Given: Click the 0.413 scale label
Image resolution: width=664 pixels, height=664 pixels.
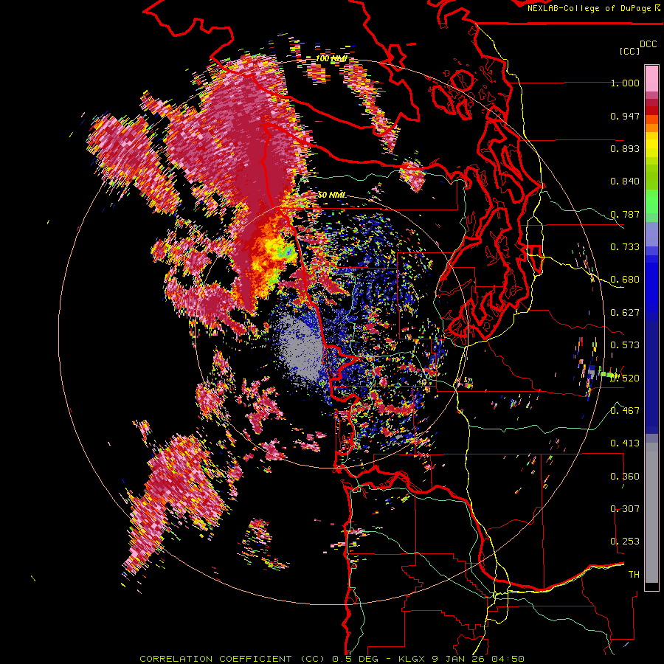Looking at the screenshot, I should pyautogui.click(x=625, y=443).
